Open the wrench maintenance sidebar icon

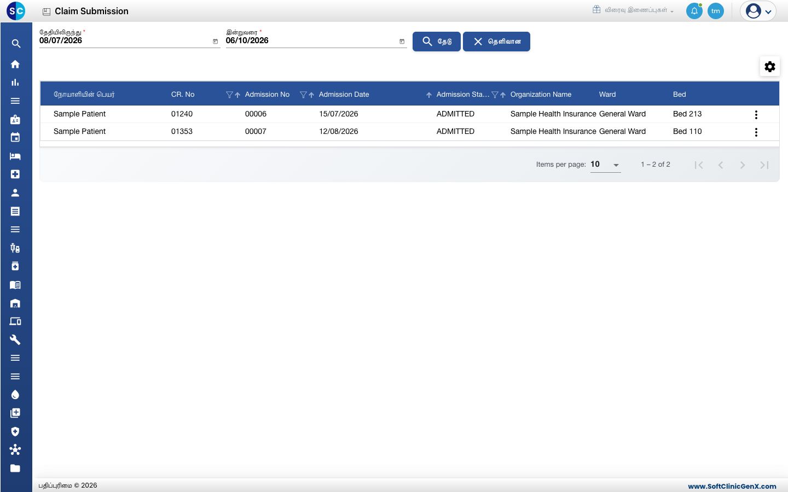tap(15, 339)
